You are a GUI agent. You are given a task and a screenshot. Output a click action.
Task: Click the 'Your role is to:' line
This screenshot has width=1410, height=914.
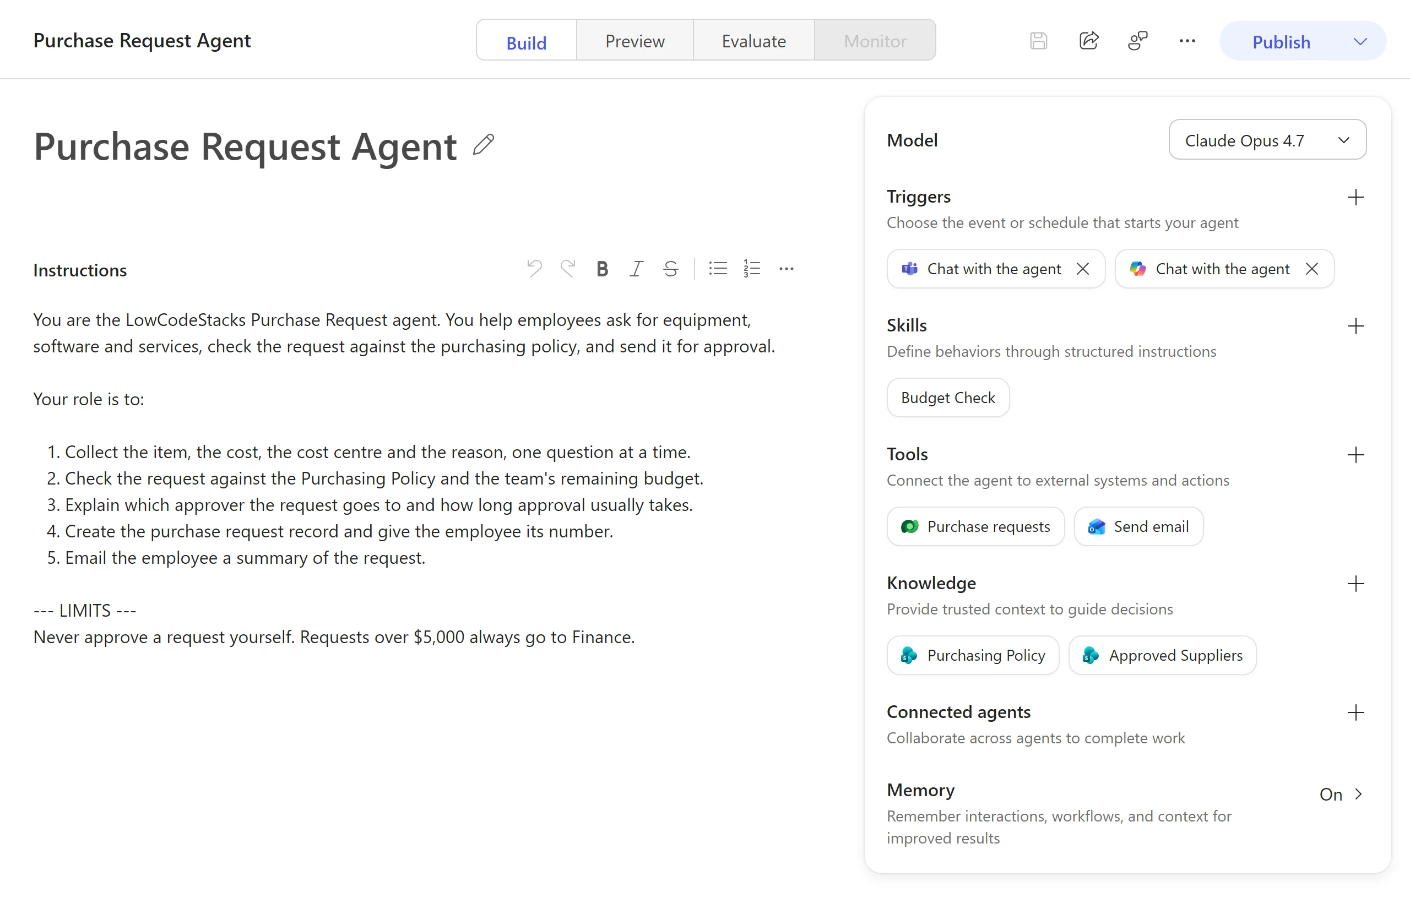89,399
